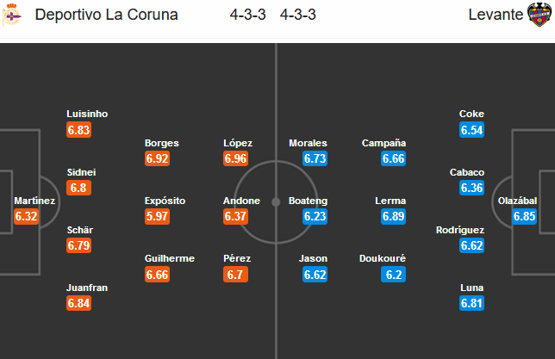Select Morales's 6.73 rating badge
The width and height of the screenshot is (555, 359).
[315, 159]
